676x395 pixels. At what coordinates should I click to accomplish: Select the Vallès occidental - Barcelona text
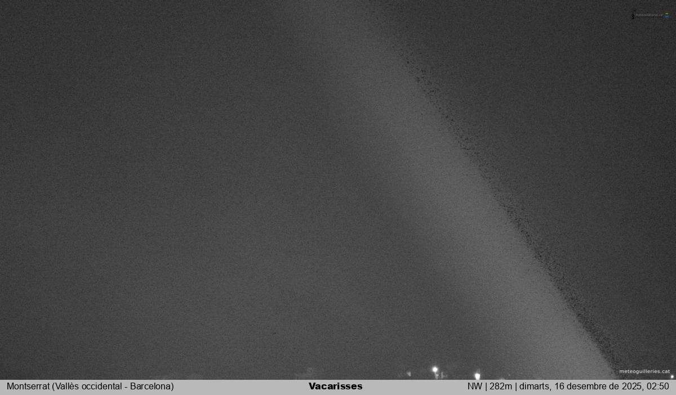(x=113, y=387)
